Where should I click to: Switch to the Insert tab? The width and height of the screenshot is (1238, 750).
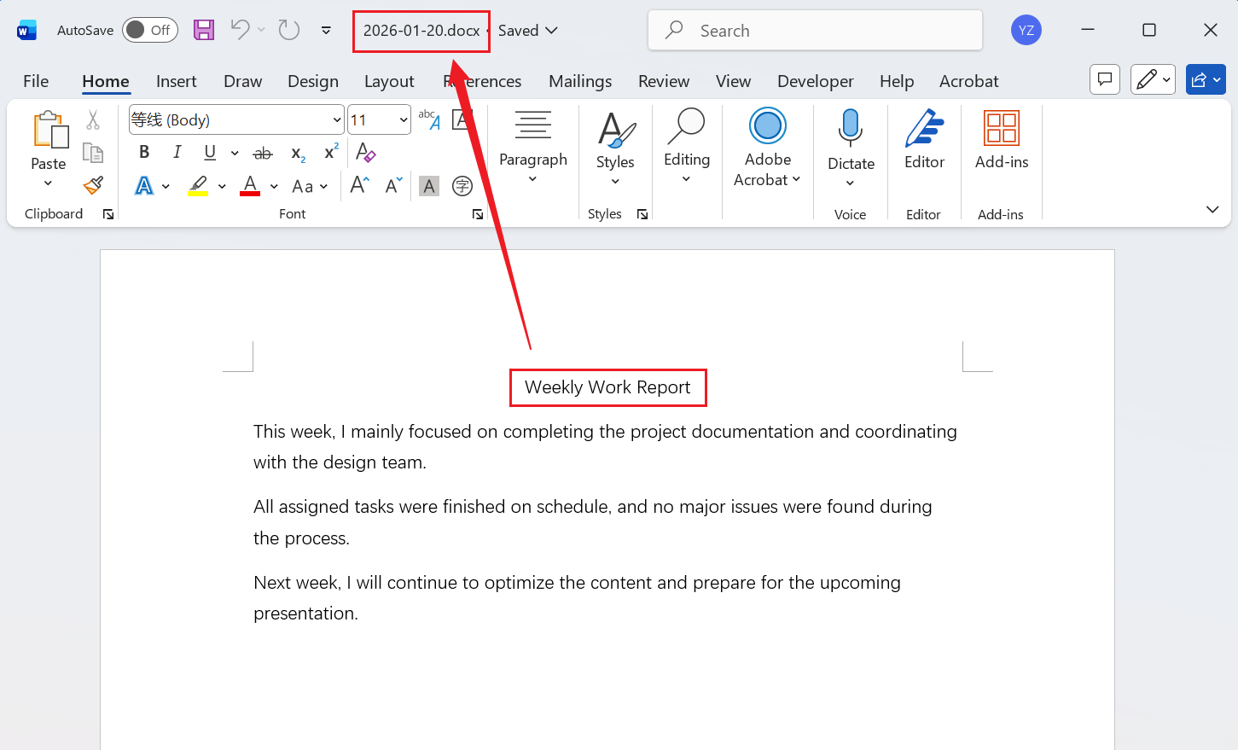(176, 81)
